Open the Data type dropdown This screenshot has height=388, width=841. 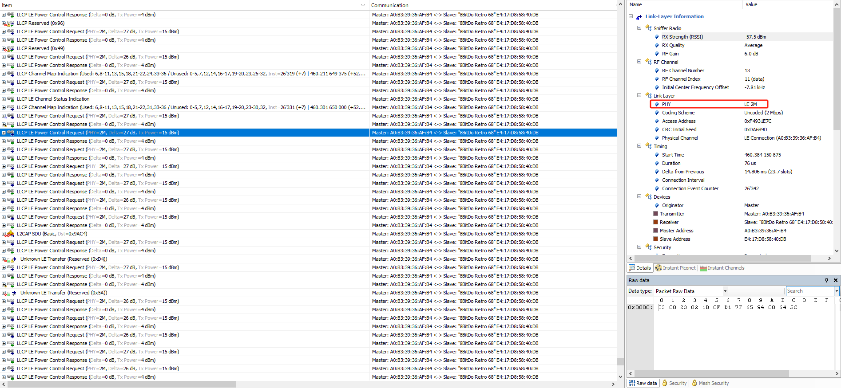pos(725,291)
